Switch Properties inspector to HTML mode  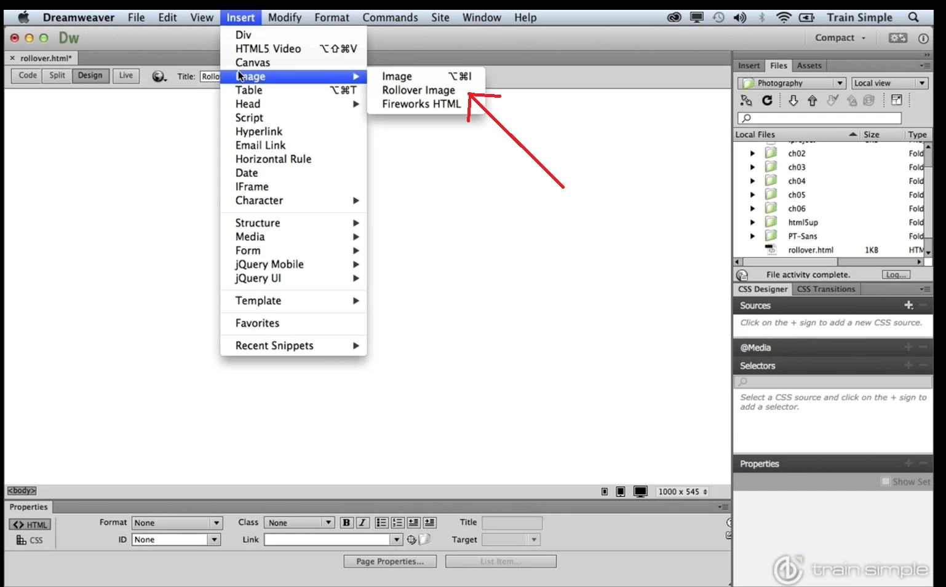click(30, 524)
